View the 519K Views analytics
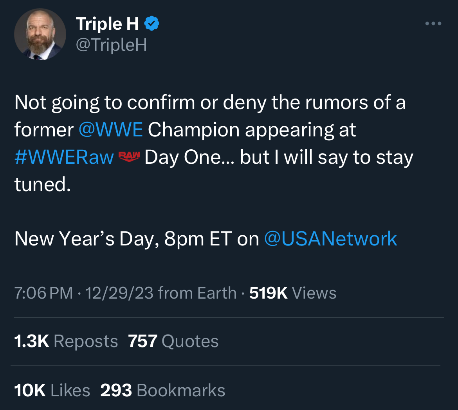This screenshot has height=410, width=458. click(x=292, y=293)
